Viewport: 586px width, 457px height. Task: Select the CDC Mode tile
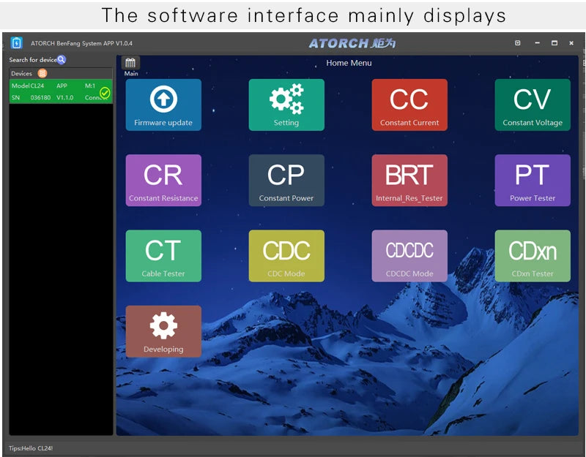click(286, 256)
